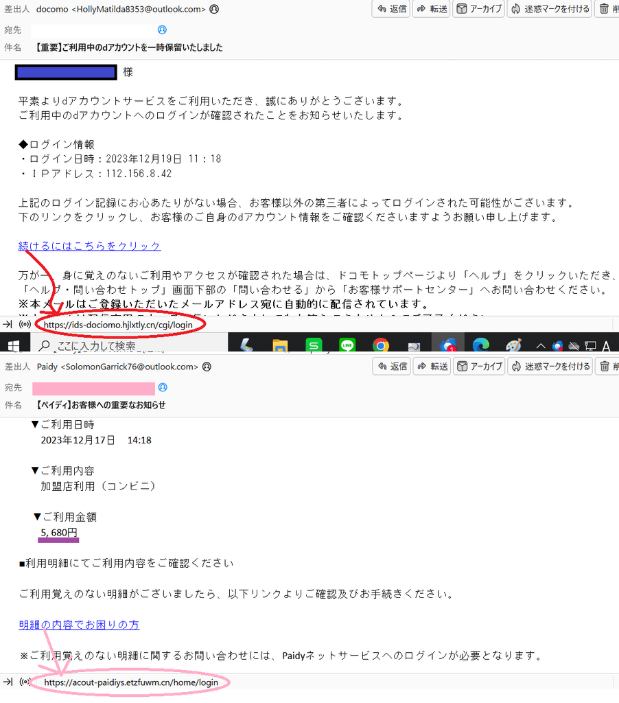Click taskbar icon between Chrome and Thunderbird

414,346
